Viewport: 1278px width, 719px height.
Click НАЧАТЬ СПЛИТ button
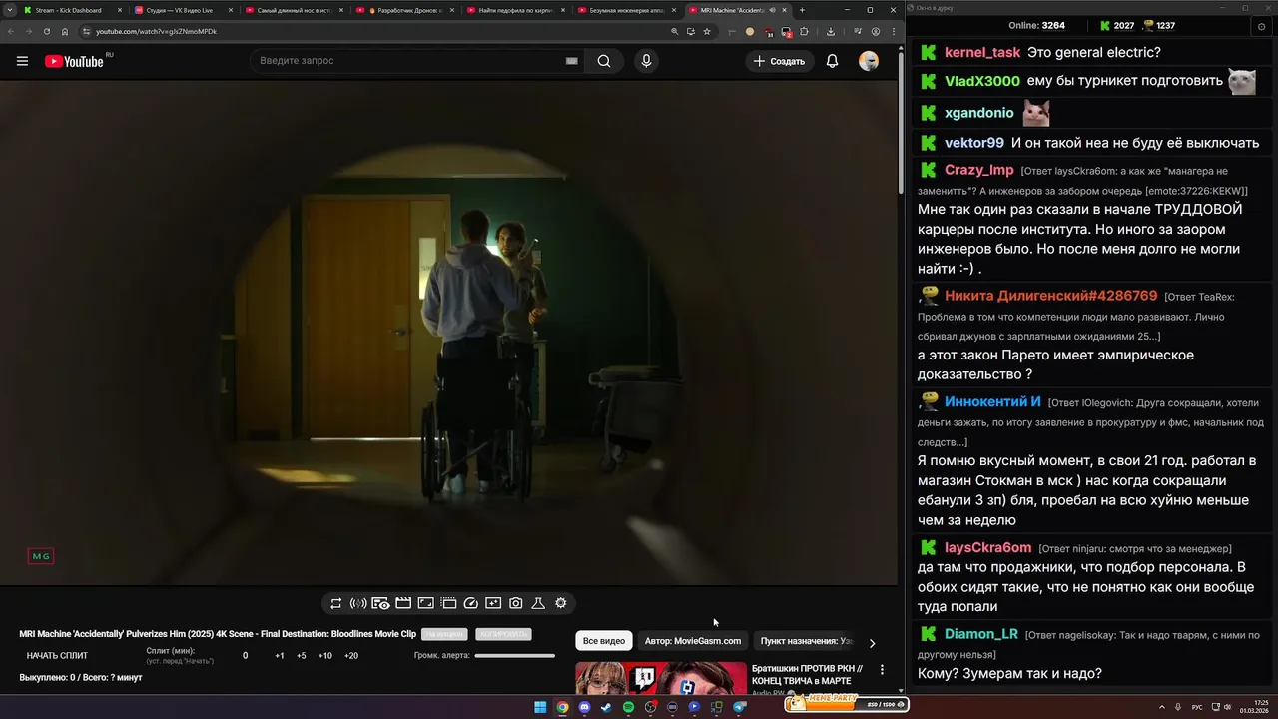point(57,656)
